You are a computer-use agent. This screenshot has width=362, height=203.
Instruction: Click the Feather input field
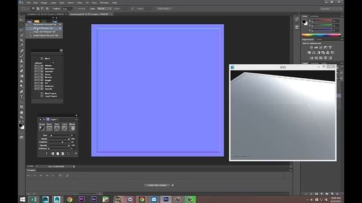coord(67,9)
